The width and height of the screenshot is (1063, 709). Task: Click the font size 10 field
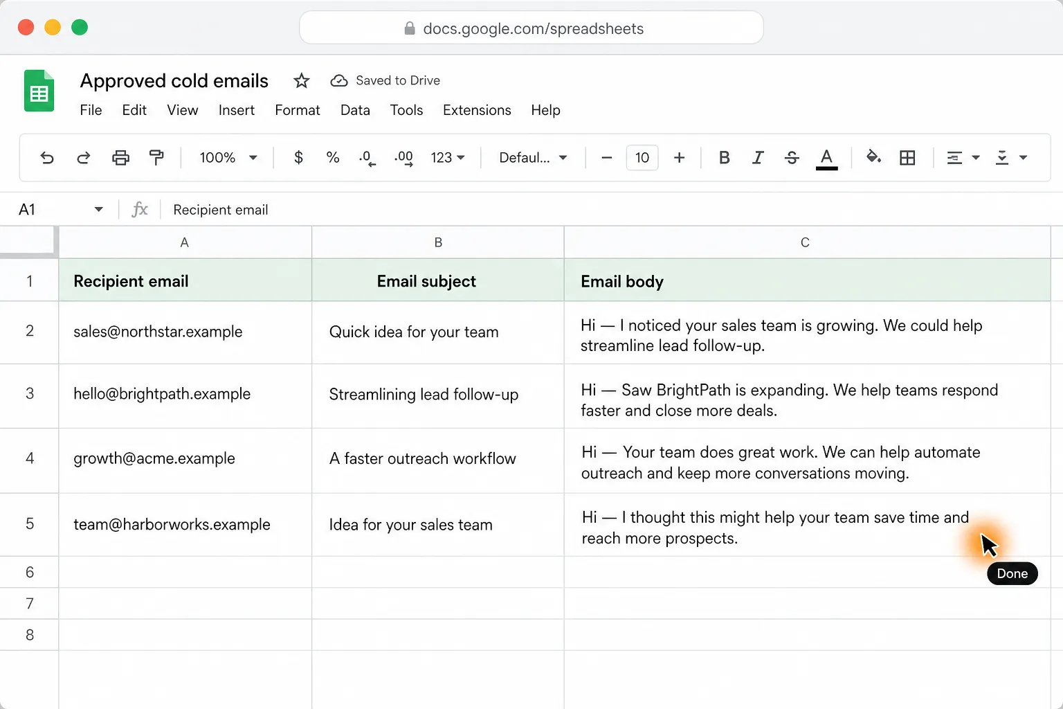click(x=642, y=158)
